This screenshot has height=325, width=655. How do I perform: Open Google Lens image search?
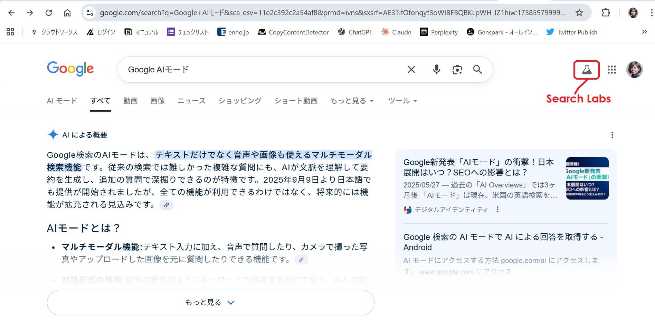pyautogui.click(x=457, y=70)
